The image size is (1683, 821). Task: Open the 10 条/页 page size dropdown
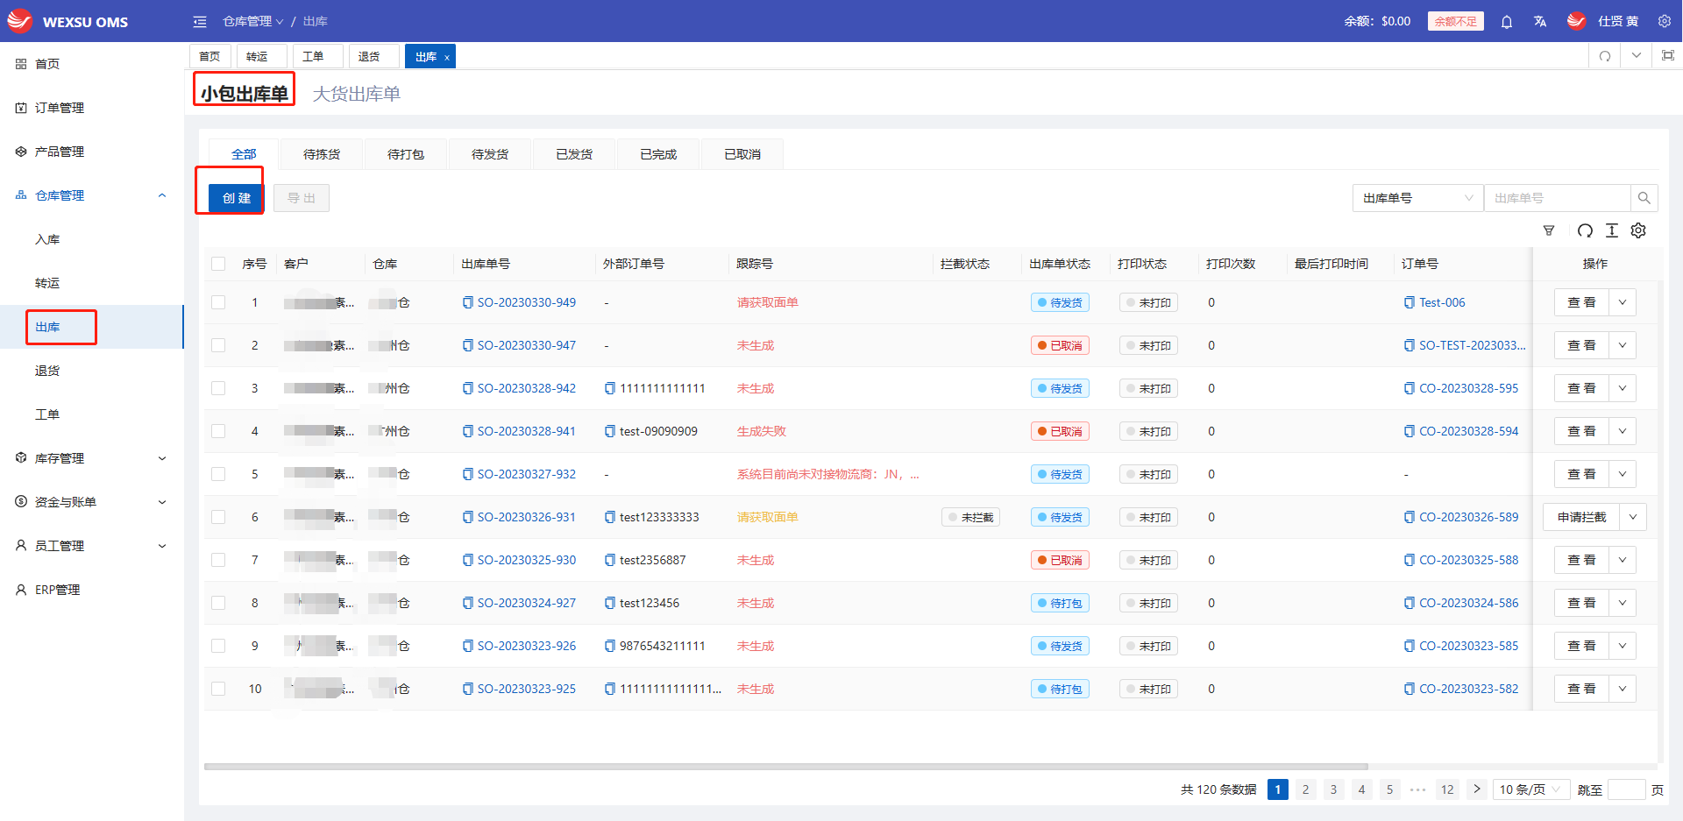tap(1530, 789)
